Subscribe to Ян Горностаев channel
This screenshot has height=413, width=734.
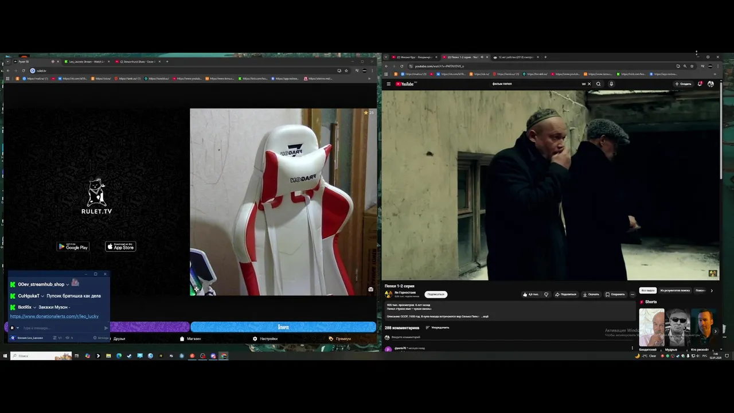point(436,294)
